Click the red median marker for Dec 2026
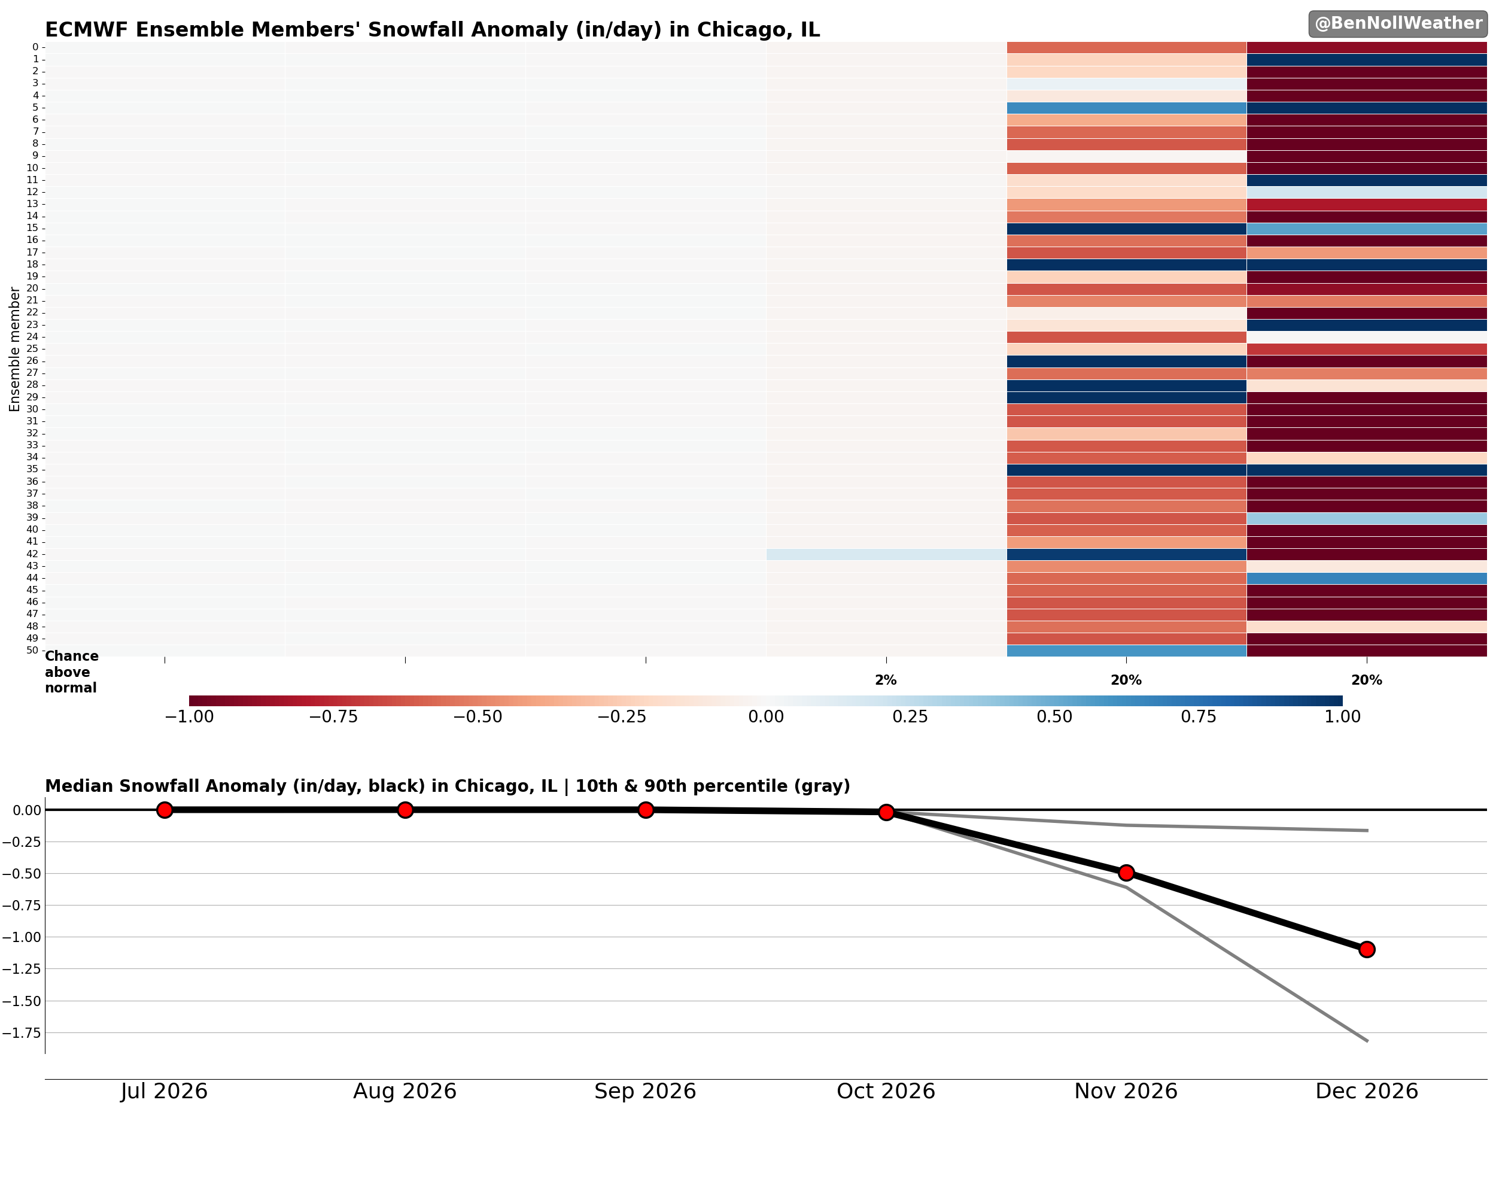The height and width of the screenshot is (1197, 1496). tap(1367, 949)
